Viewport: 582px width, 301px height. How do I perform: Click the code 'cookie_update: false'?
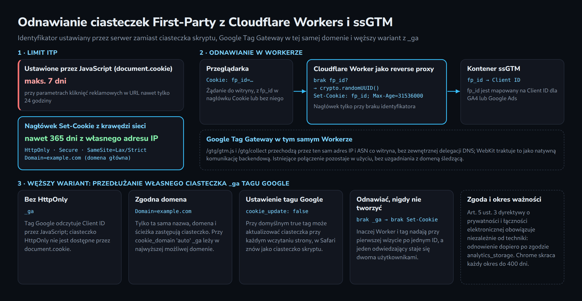[x=277, y=211]
